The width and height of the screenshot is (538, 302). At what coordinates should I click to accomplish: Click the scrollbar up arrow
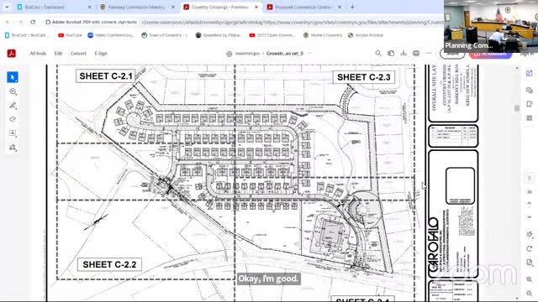click(517, 68)
